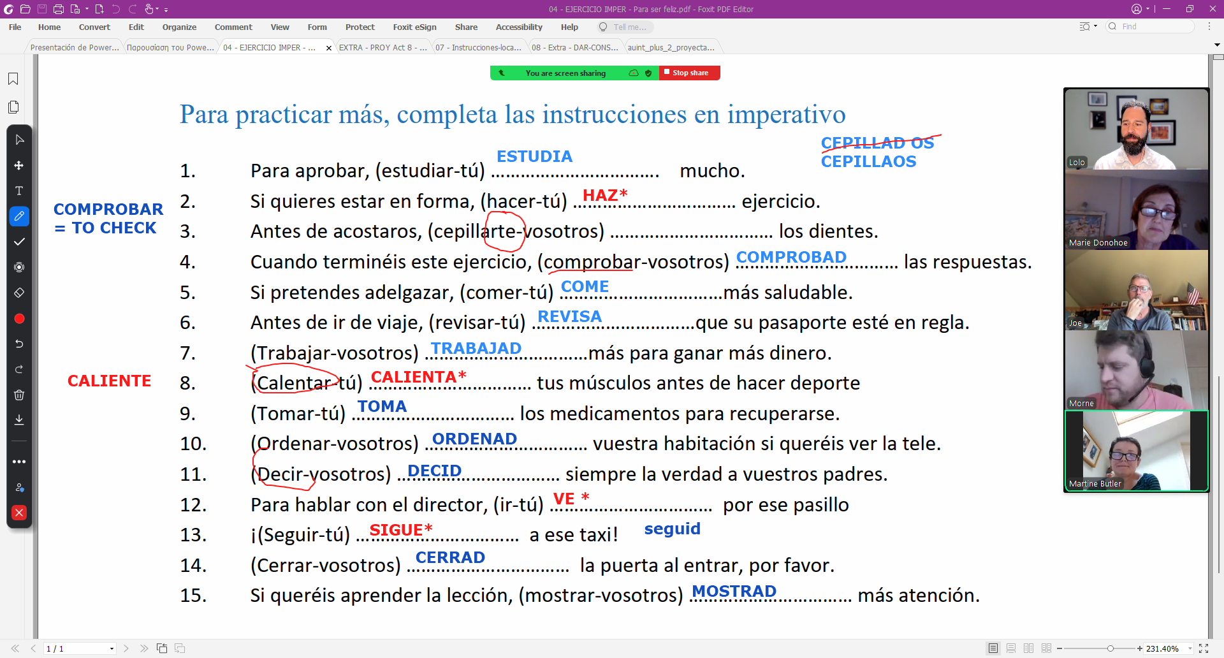Toggle continuous facing view mode
Screen dimensions: 1224x658
click(x=1047, y=648)
